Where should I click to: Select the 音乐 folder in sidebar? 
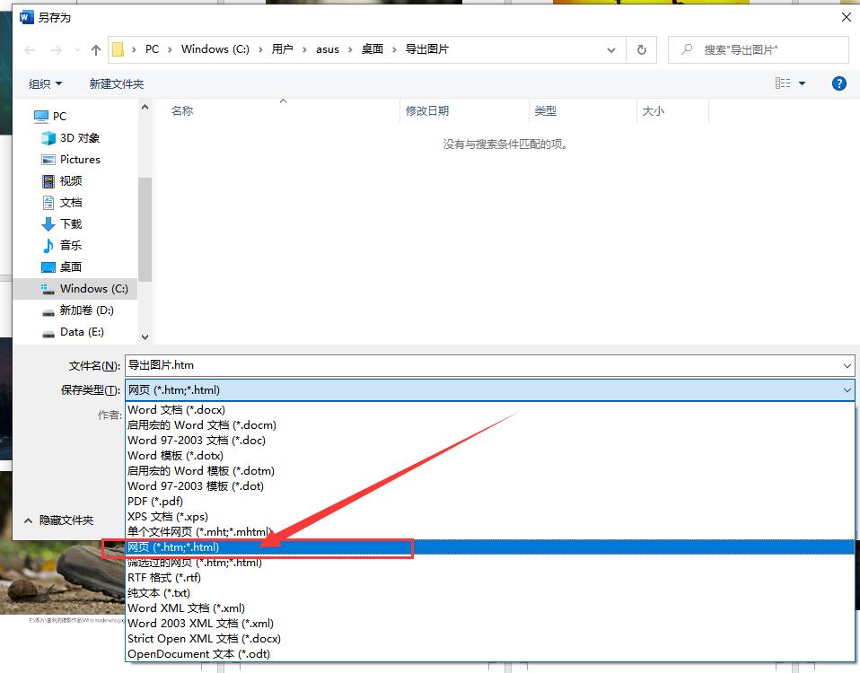(70, 245)
